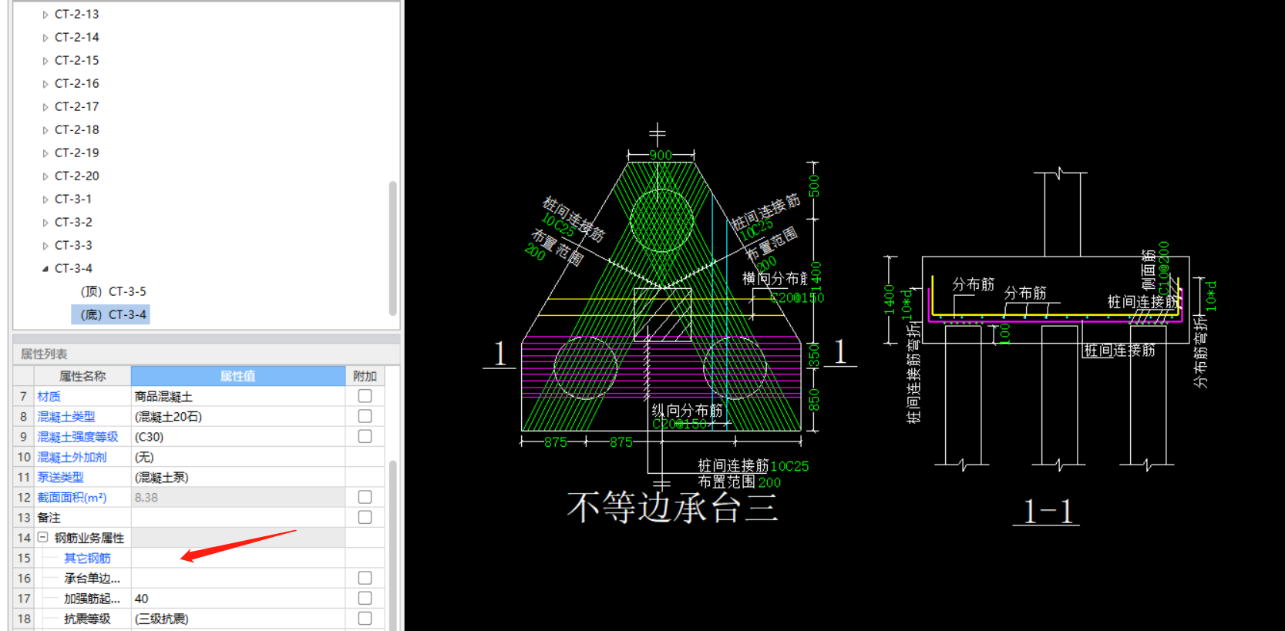Screen dimensions: 1285x631
Task: Expand the CT-2-19 tree node
Action: click(45, 153)
